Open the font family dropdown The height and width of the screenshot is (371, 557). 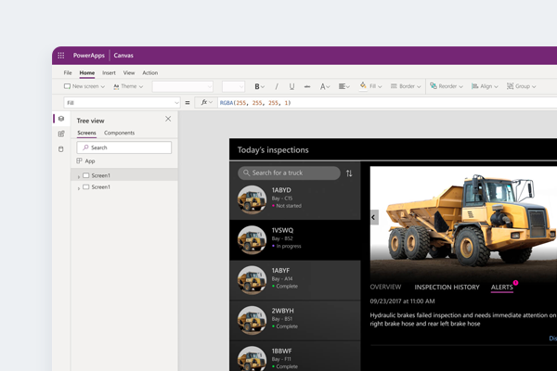pos(183,86)
